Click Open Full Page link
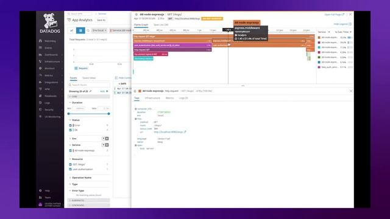Screen dimensions: 390x219 pyautogui.click(x=334, y=15)
